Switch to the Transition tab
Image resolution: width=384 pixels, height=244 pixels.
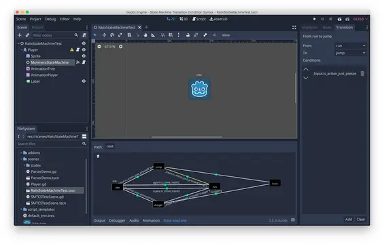click(x=345, y=27)
